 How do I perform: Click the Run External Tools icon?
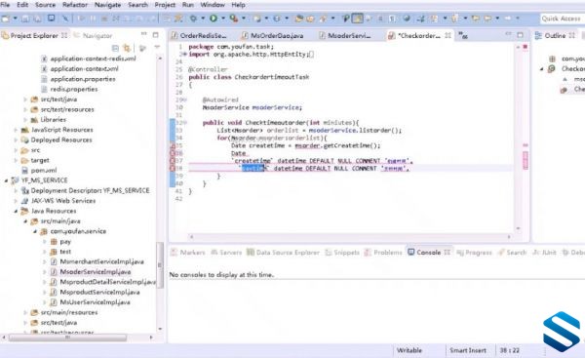234,19
